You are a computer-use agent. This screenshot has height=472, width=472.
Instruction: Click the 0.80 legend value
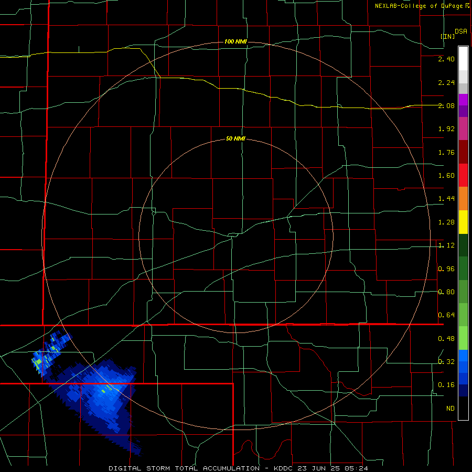pos(446,292)
